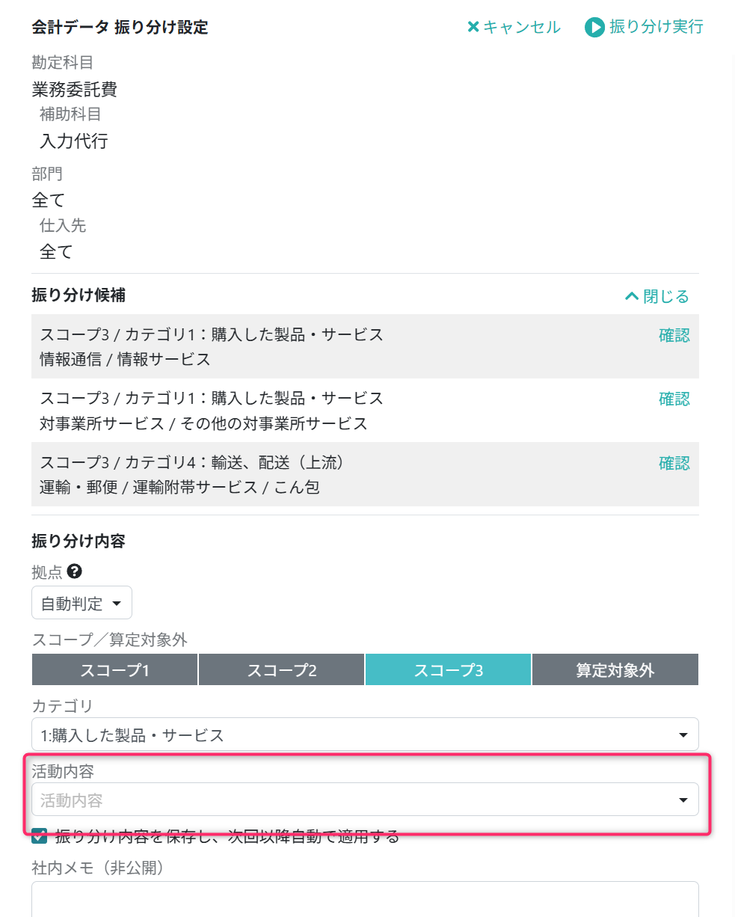This screenshot has width=735, height=917.
Task: Select the 情報通信 / 情報サービス candidate row
Action: coord(299,347)
